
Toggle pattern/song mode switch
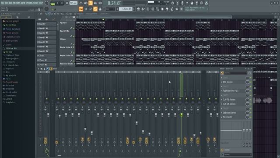point(52,3)
